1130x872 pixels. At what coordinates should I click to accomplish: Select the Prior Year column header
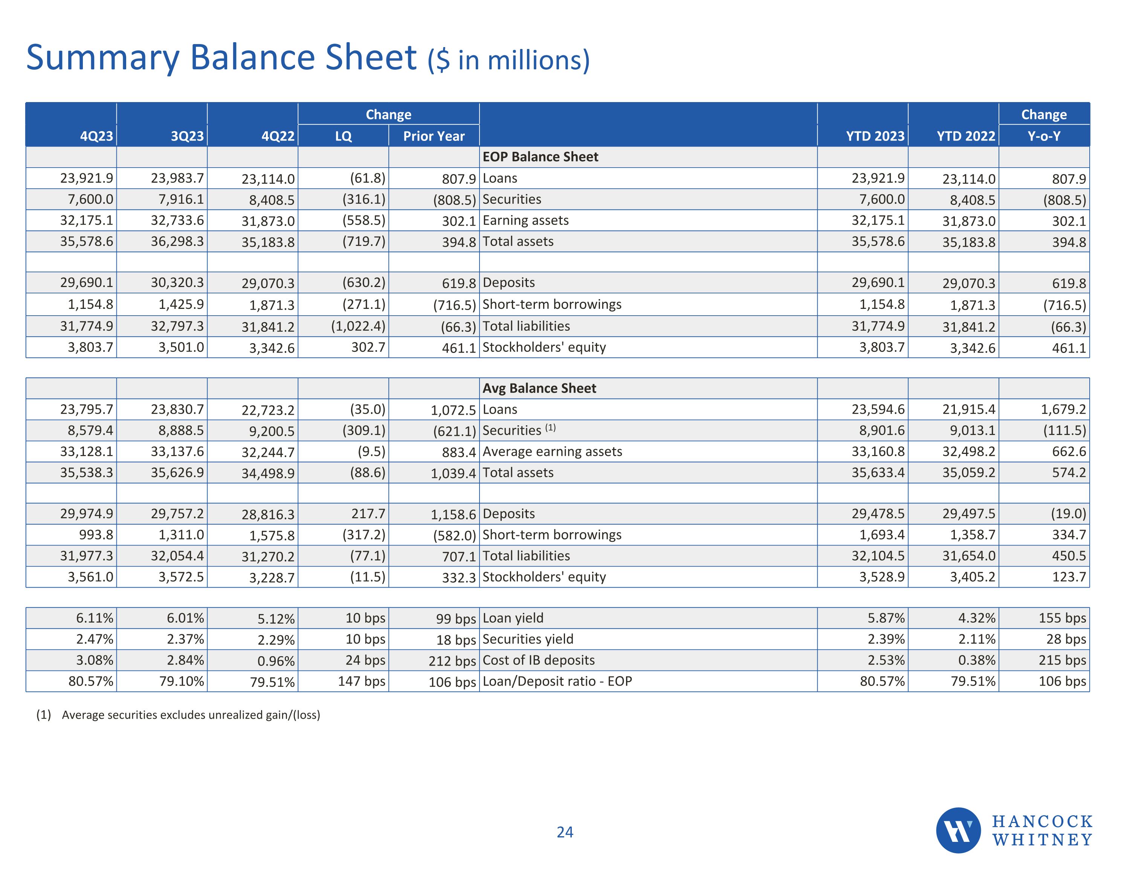coord(434,136)
